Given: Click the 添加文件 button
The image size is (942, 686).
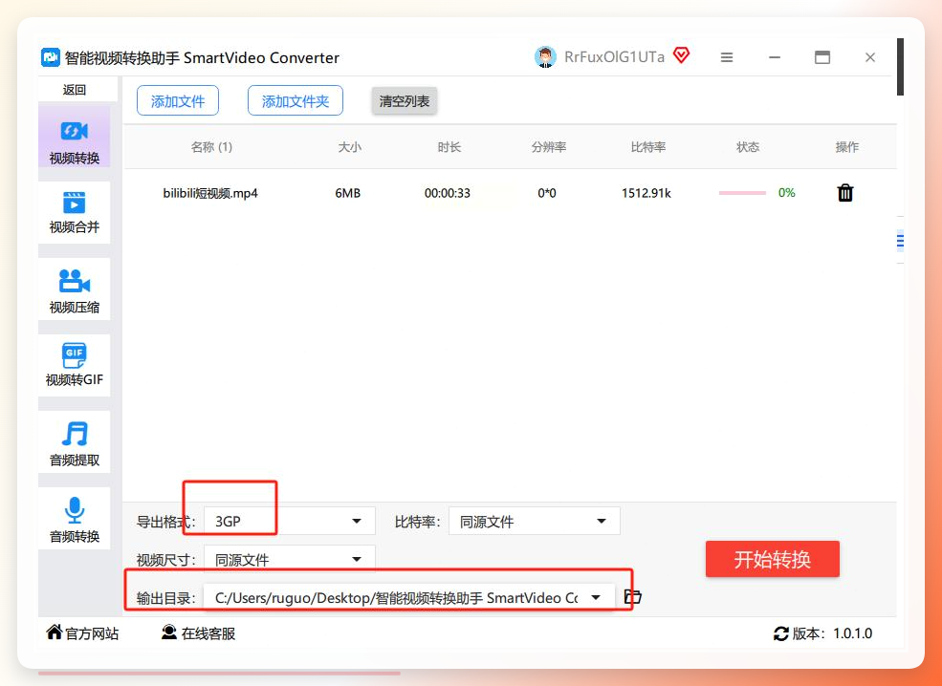Looking at the screenshot, I should click(x=178, y=101).
